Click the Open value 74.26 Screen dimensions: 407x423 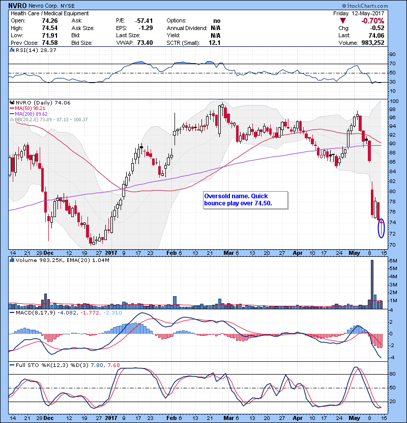50,21
